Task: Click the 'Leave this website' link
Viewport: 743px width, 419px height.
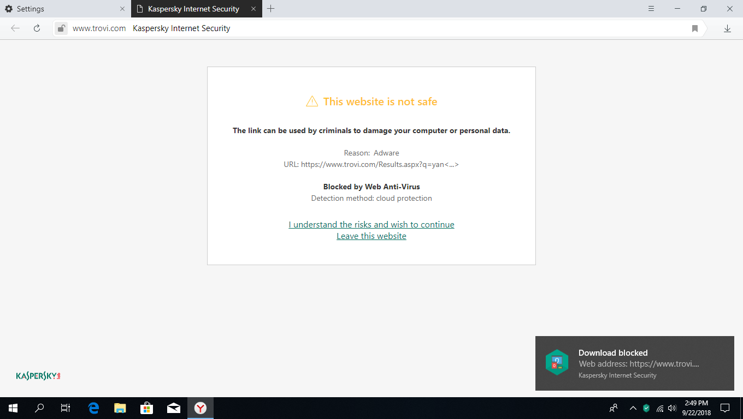Action: [371, 236]
